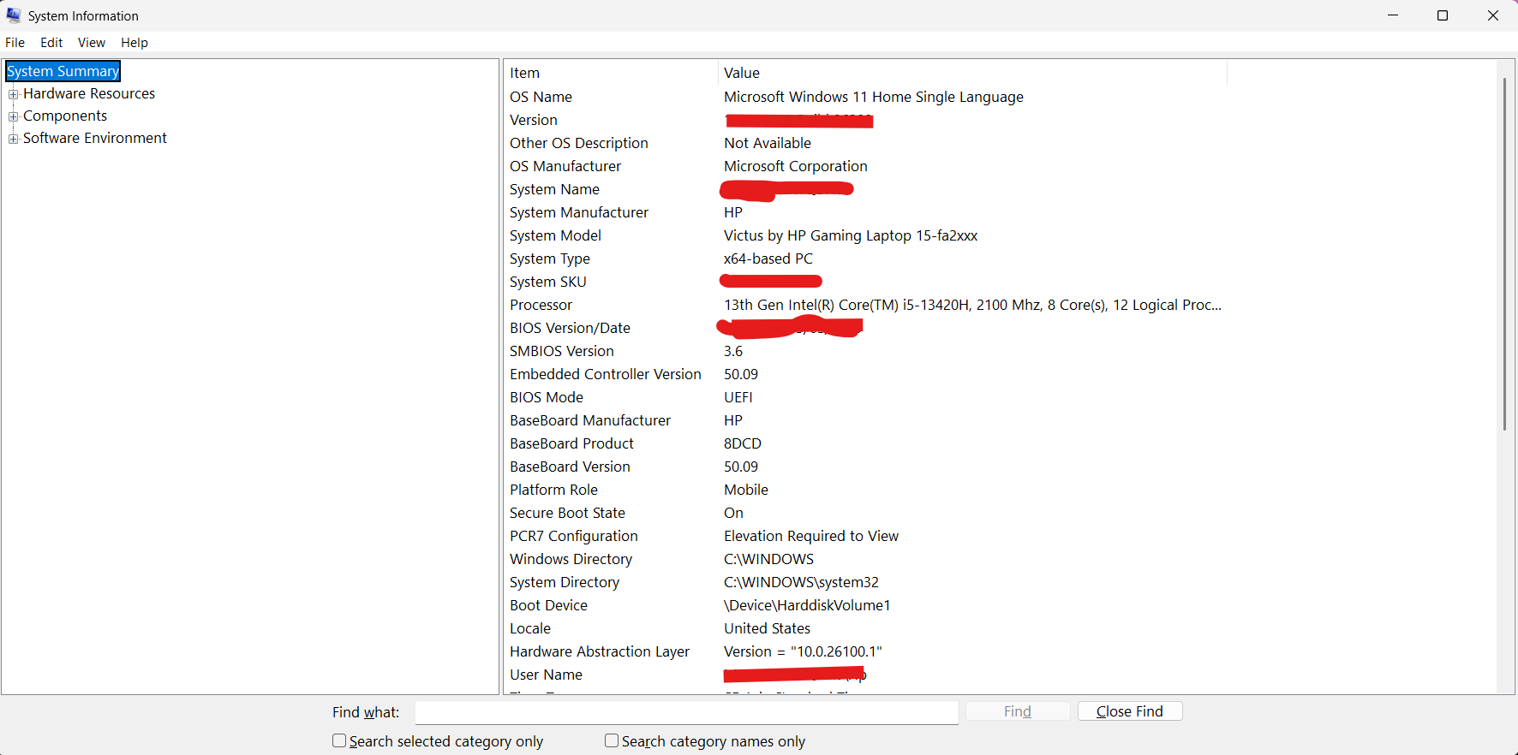Viewport: 1518px width, 755px height.
Task: Expand the Software Environment node
Action: pyautogui.click(x=14, y=139)
